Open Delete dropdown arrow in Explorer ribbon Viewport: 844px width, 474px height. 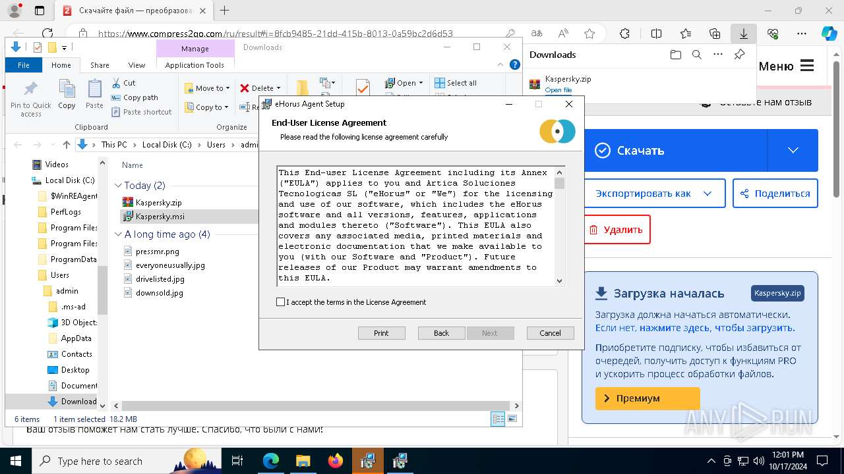tap(278, 88)
